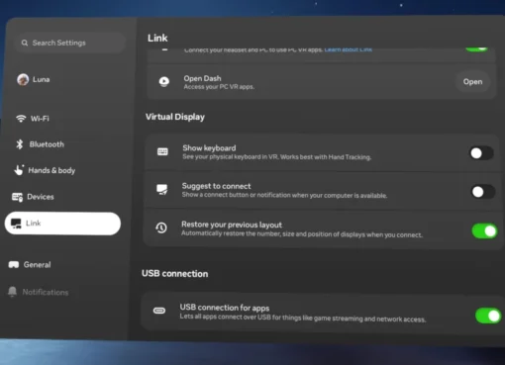Enable the Show keyboard toggle
505x365 pixels.
point(481,153)
